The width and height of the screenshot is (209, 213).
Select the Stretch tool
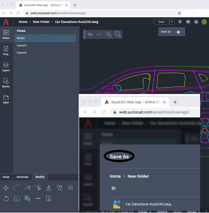[x=49, y=199]
